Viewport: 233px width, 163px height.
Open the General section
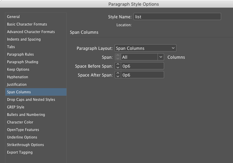(x=36, y=17)
